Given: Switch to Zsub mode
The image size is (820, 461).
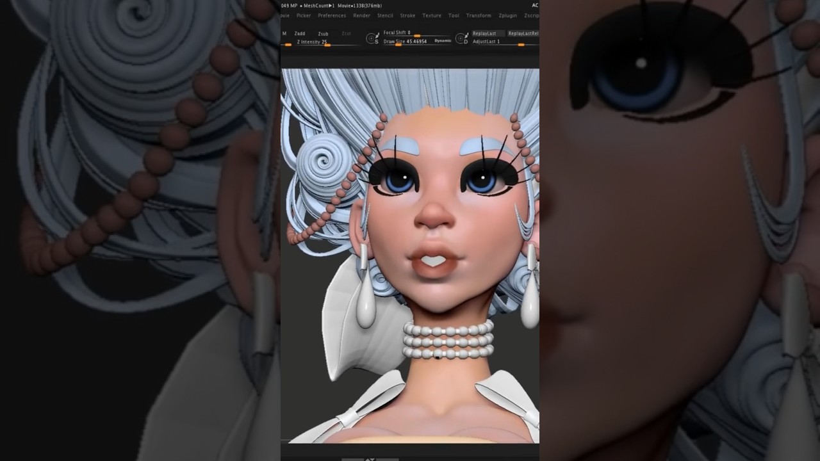Looking at the screenshot, I should 323,34.
